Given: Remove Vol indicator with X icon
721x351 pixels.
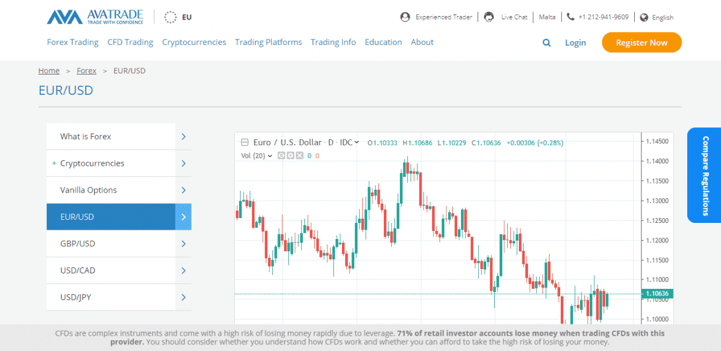Looking at the screenshot, I should coord(299,156).
